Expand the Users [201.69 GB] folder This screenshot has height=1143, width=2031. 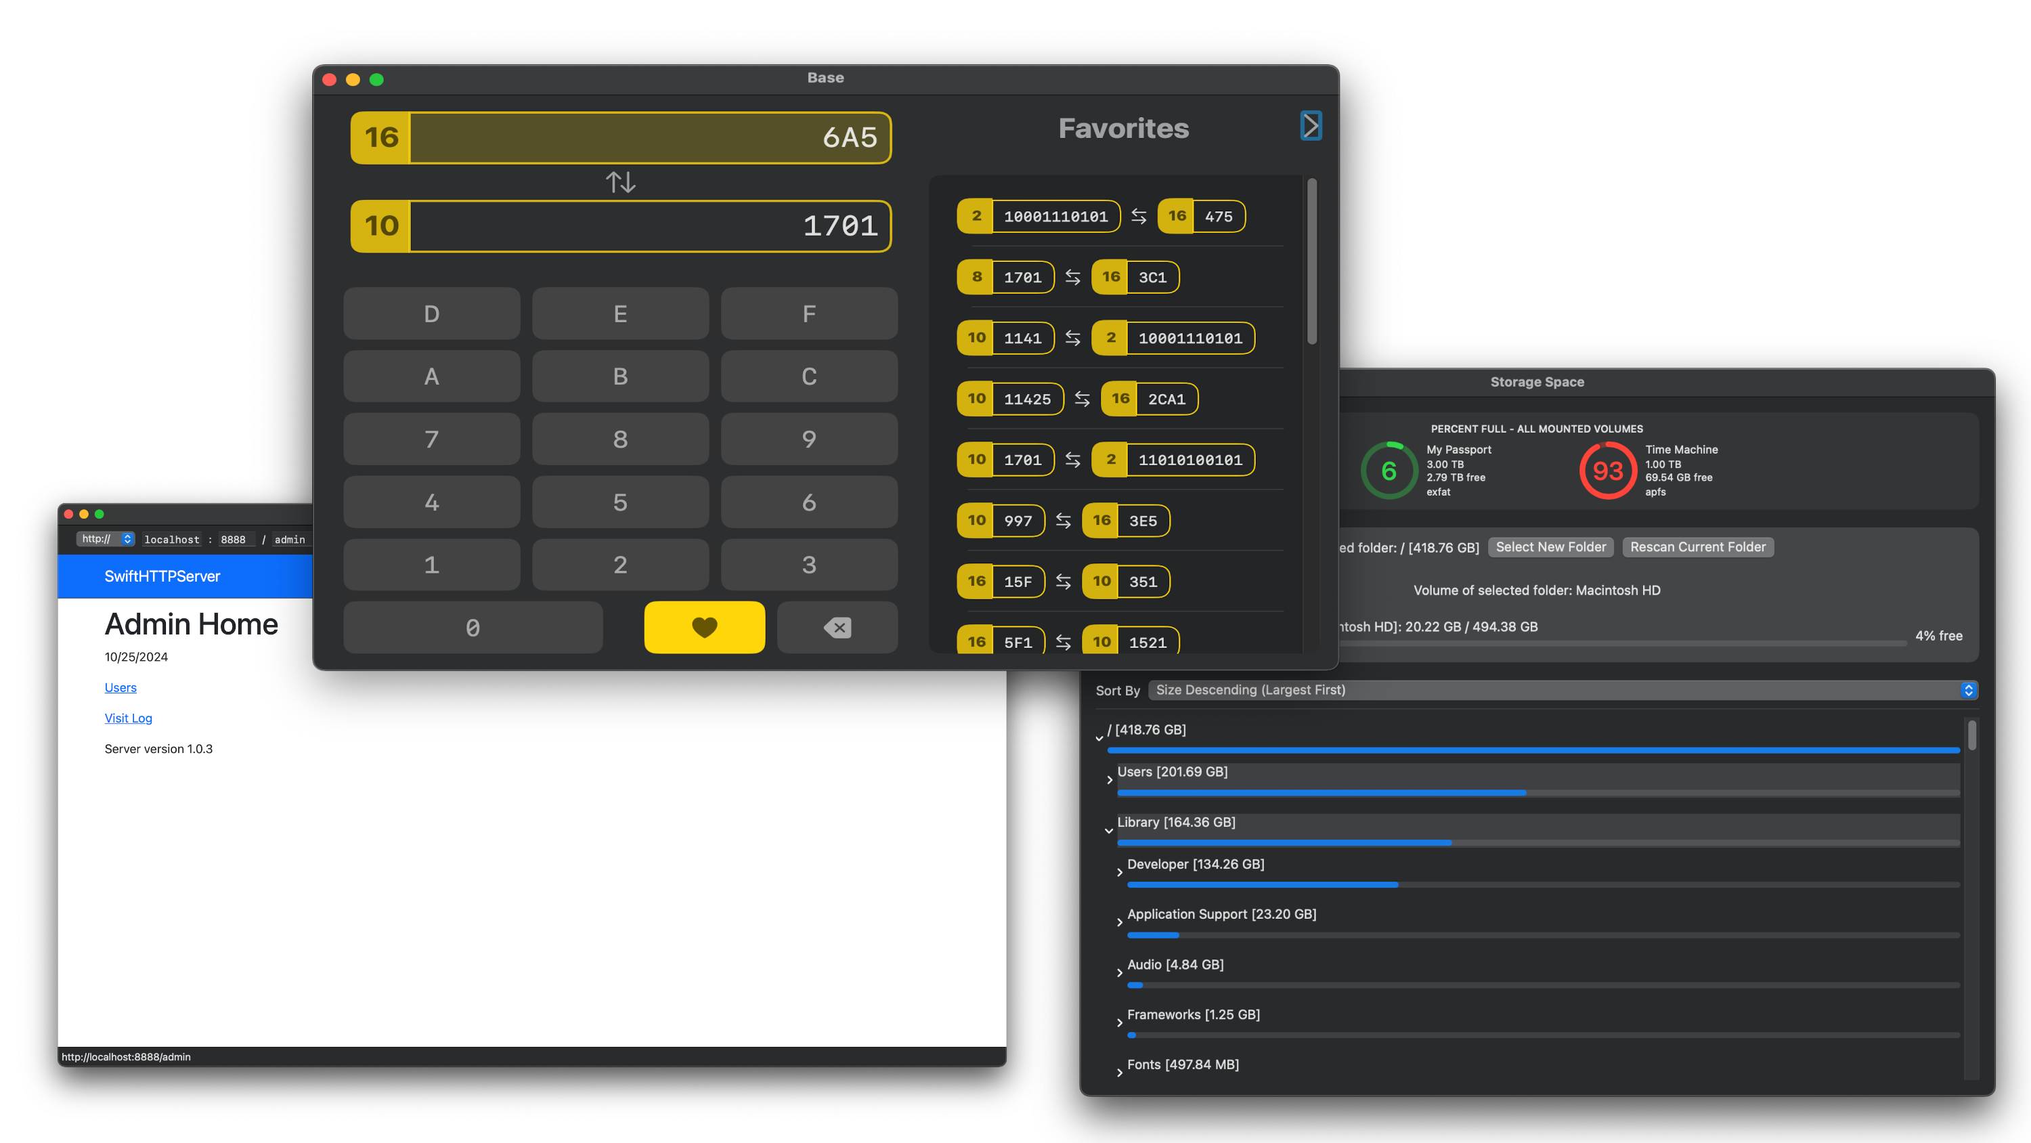tap(1108, 779)
